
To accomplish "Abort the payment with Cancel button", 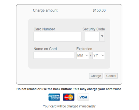I will [x=111, y=76].
